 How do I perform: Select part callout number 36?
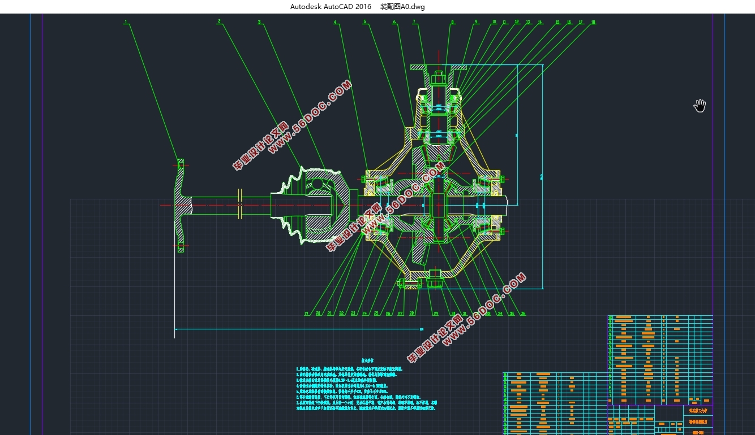[x=522, y=314]
